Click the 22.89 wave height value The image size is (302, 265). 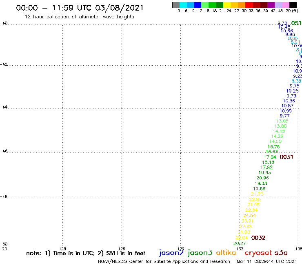[255, 199]
